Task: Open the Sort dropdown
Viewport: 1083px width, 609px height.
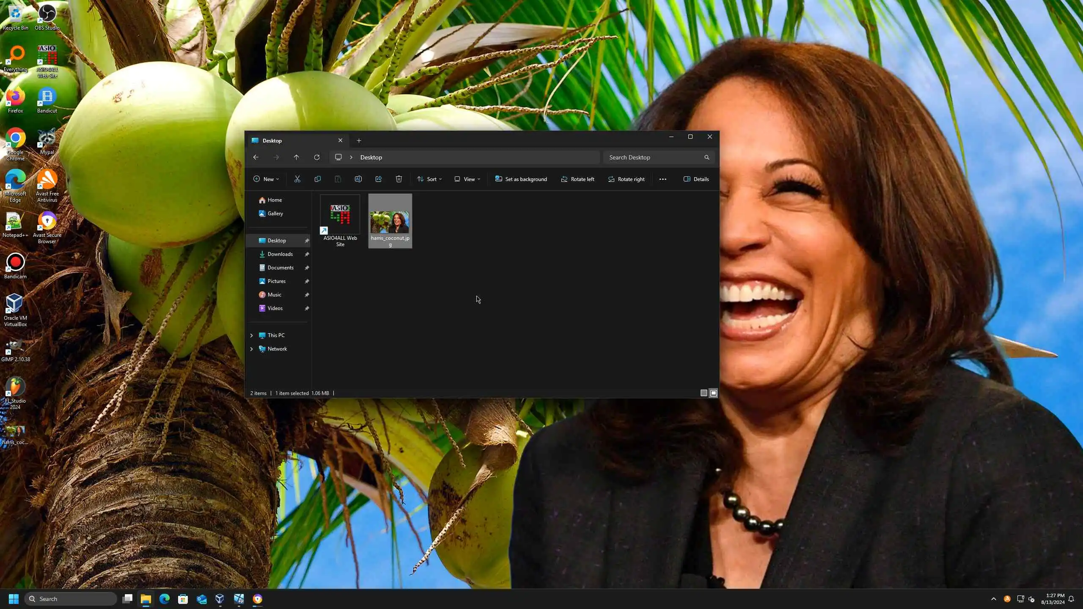Action: point(429,179)
